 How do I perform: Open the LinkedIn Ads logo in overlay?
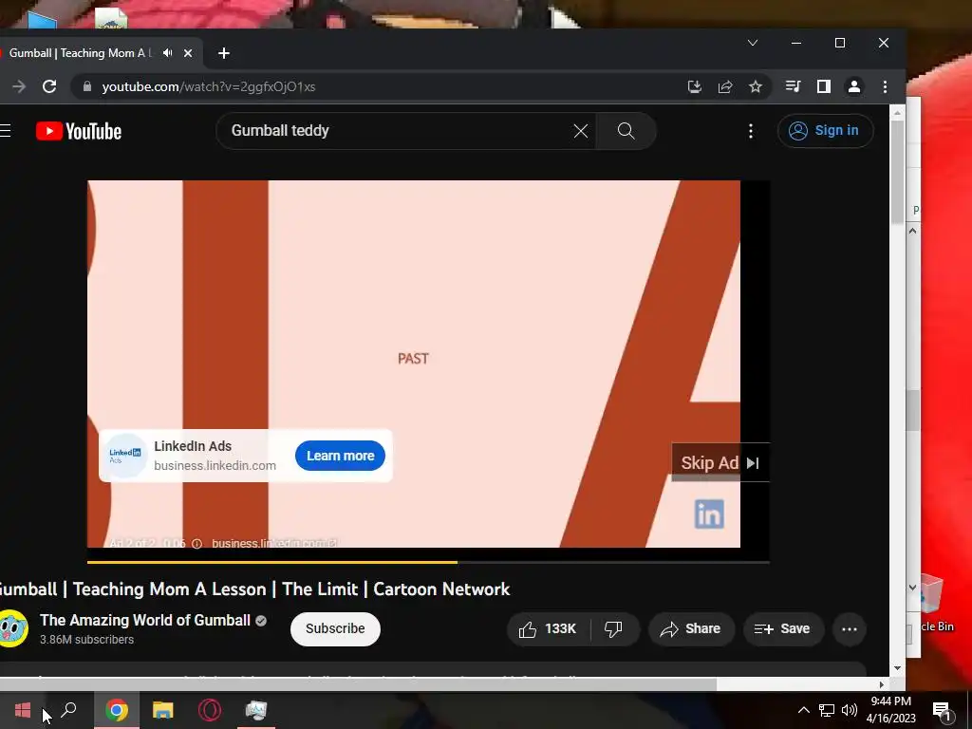click(124, 456)
